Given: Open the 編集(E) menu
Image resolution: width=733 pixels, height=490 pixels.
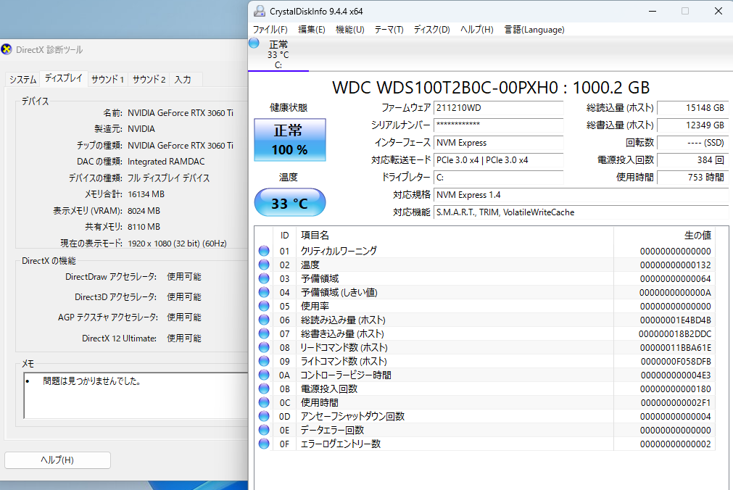Looking at the screenshot, I should 311,30.
